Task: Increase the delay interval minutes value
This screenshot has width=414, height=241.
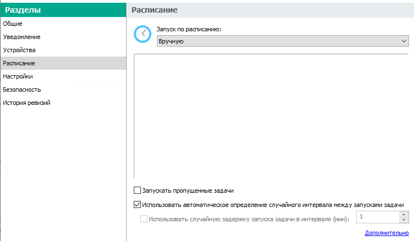Action: pos(404,215)
